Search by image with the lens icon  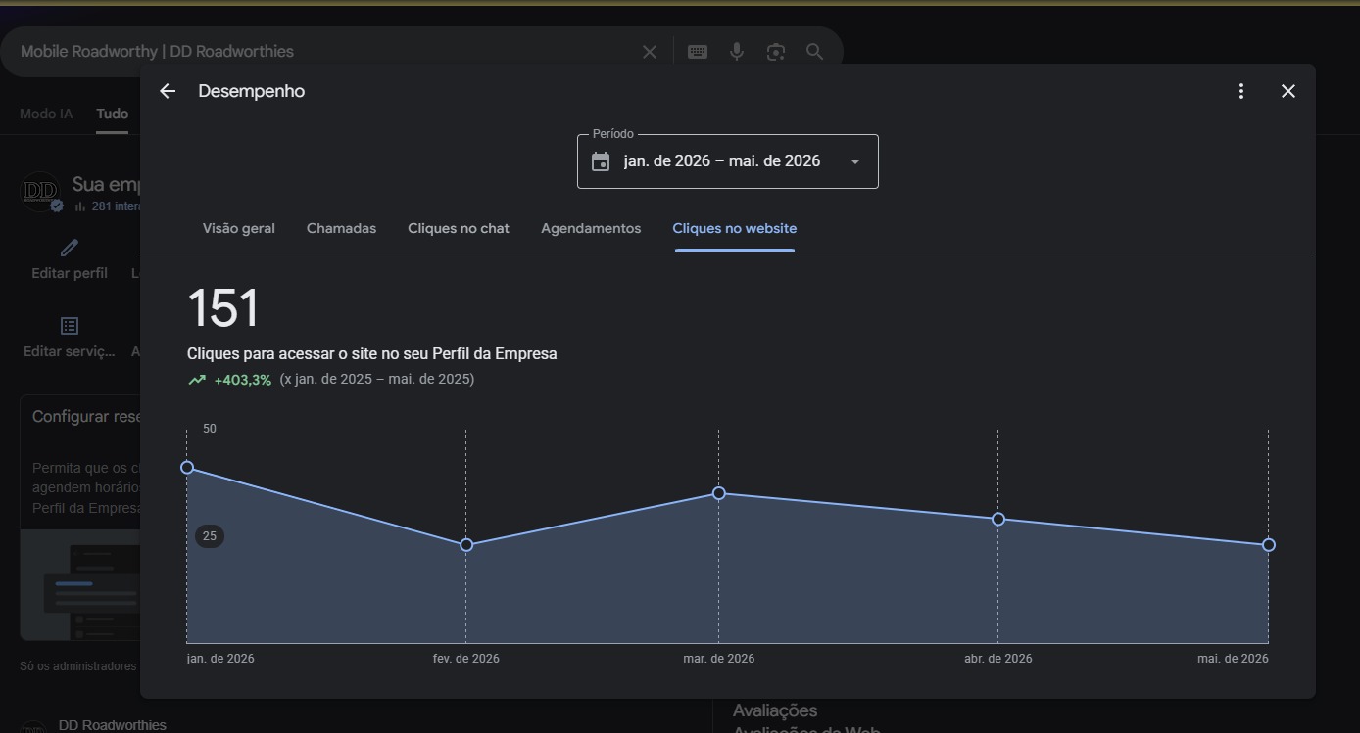[x=776, y=52]
